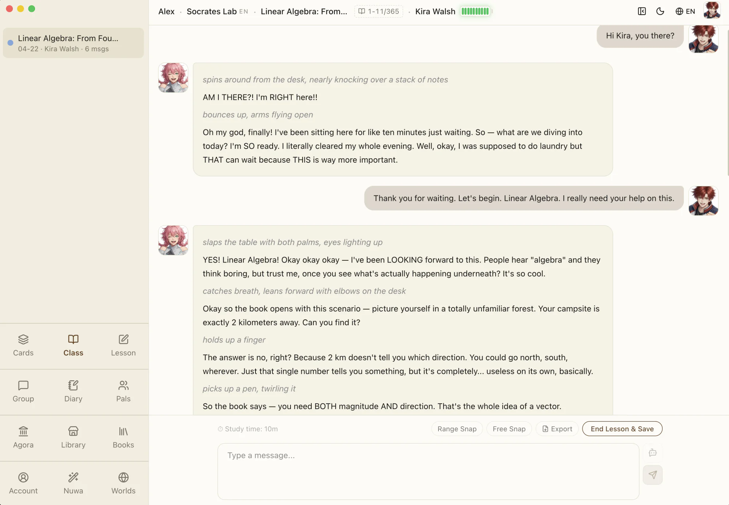Open the user profile avatar menu
The height and width of the screenshot is (505, 729).
(712, 11)
